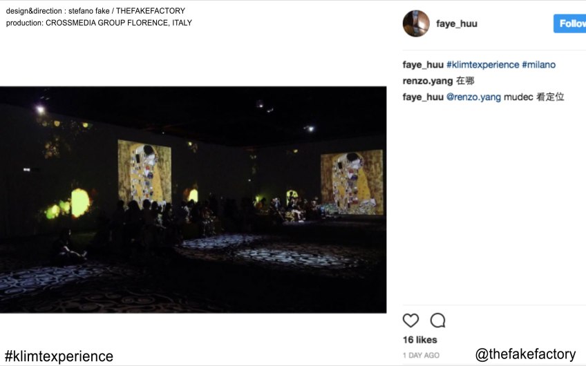Open faye_huu's profile picture avatar
The width and height of the screenshot is (586, 366).
point(416,23)
